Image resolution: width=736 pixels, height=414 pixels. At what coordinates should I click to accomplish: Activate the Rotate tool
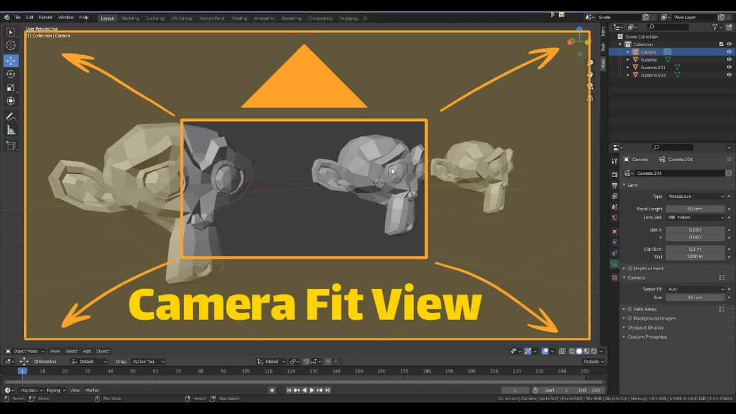point(11,74)
